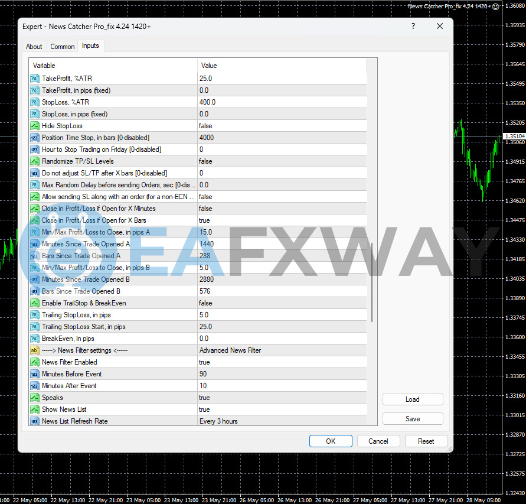This screenshot has height=504, width=526.
Task: Open the true value of Speaks
Action: [282, 398]
